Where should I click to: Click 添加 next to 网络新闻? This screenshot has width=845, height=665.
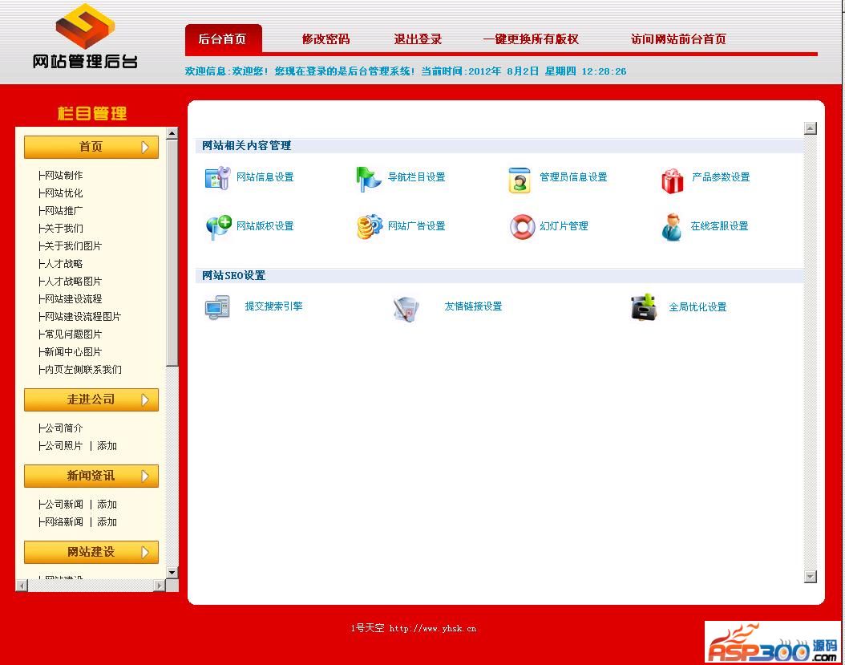pos(107,522)
